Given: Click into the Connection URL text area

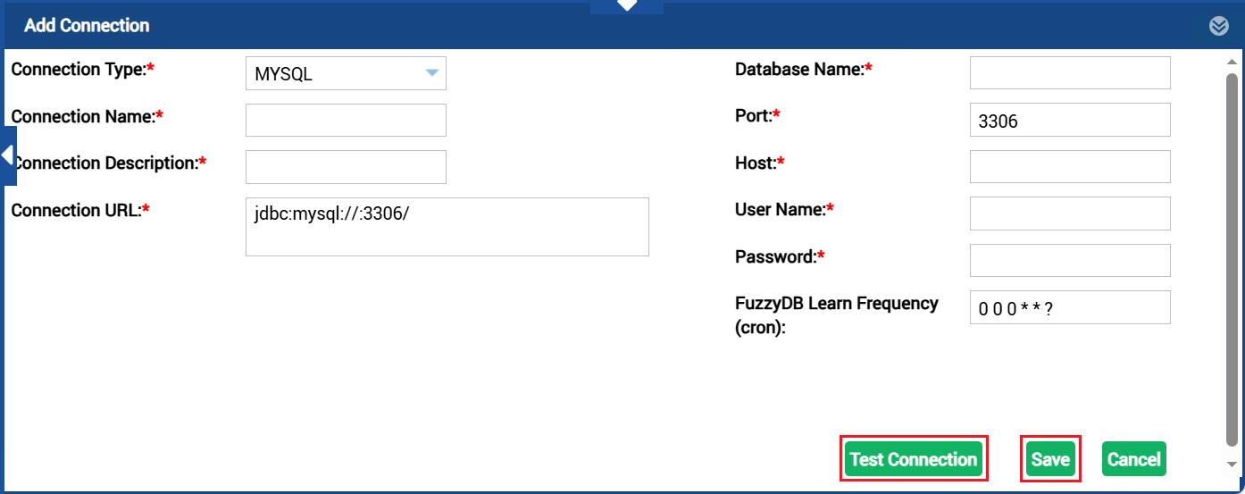Looking at the screenshot, I should [x=447, y=228].
